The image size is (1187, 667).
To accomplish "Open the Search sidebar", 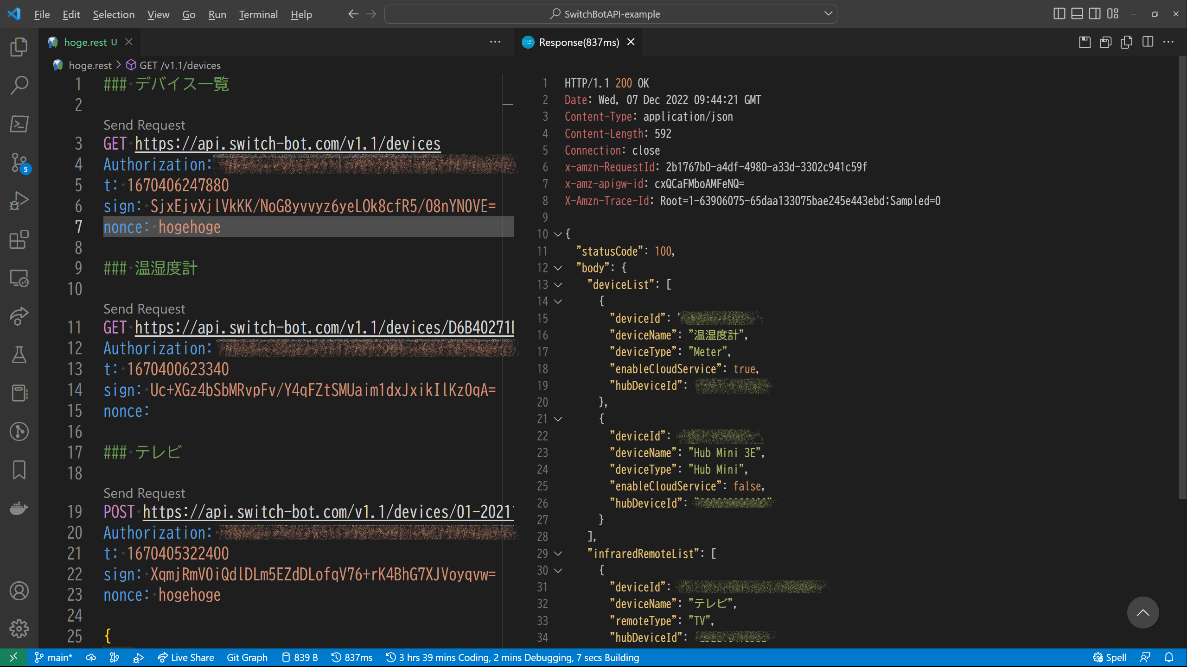I will tap(19, 85).
